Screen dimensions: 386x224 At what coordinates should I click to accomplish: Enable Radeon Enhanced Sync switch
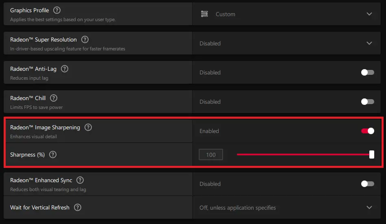[x=368, y=184]
